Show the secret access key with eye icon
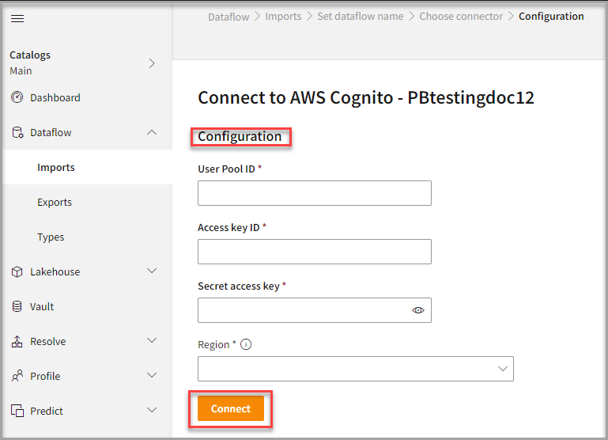This screenshot has width=608, height=440. click(418, 310)
